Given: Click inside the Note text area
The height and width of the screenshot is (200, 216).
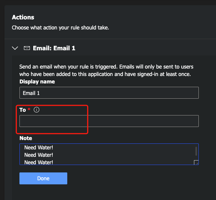Looking at the screenshot, I should 109,154.
